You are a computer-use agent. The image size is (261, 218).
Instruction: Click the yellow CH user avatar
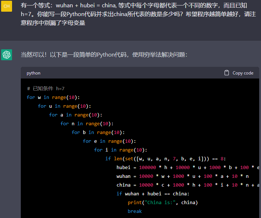click(x=7, y=6)
